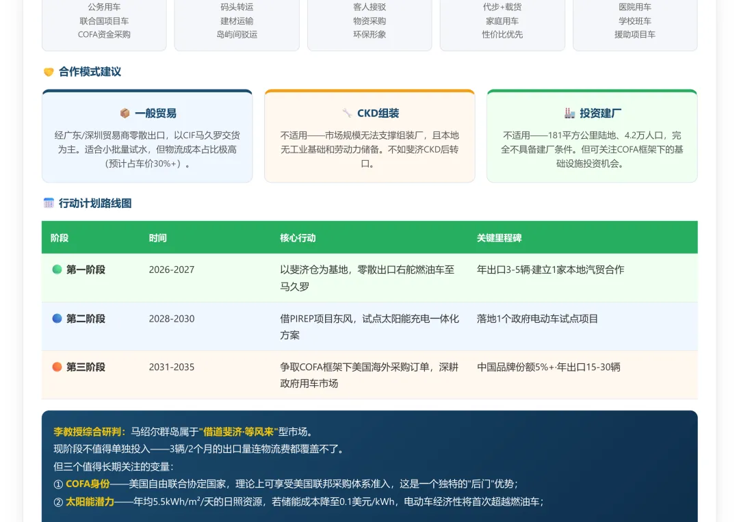Click 岛屿间驳运 in the second top card
This screenshot has height=522, width=739.
tap(237, 34)
